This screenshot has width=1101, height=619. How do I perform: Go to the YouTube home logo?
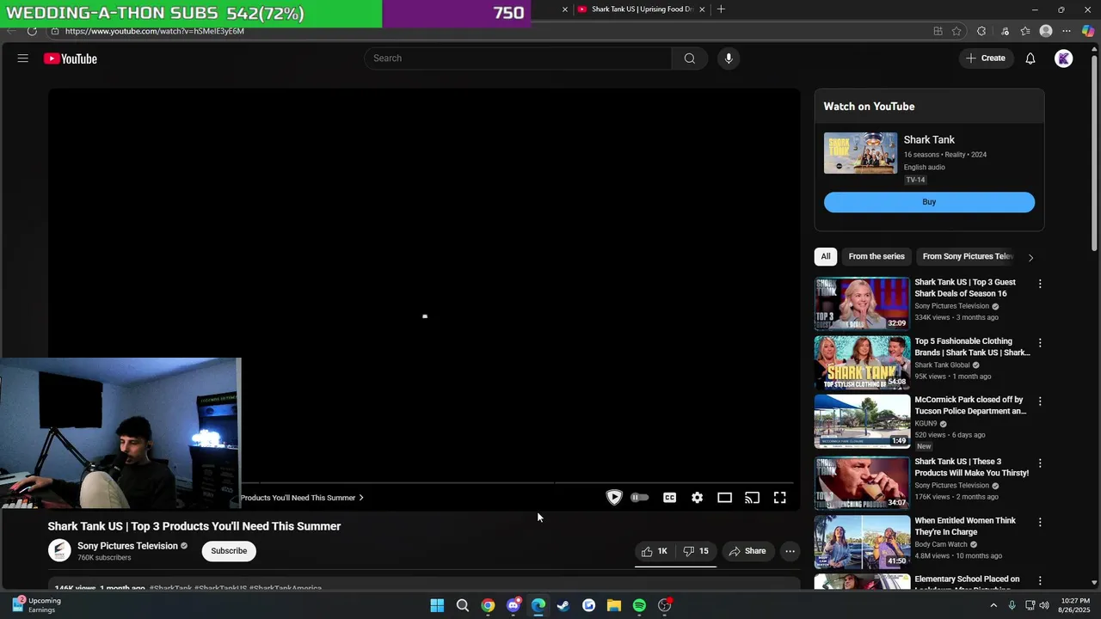71,58
